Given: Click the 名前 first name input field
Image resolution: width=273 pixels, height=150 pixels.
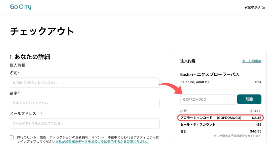Looking at the screenshot, I should click(x=84, y=82).
